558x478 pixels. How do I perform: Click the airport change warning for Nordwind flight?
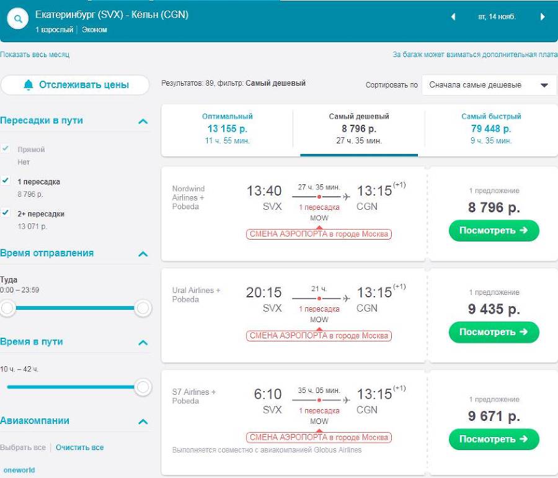[x=319, y=234]
